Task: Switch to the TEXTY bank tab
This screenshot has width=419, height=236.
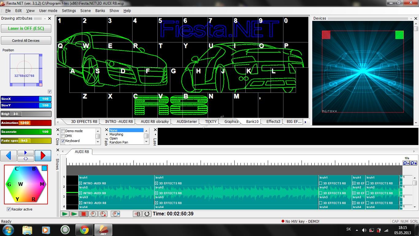Action: click(x=211, y=122)
